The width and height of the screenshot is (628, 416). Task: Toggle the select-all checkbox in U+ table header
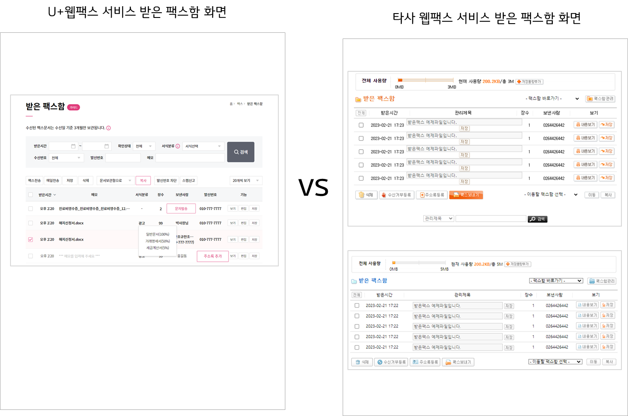31,195
